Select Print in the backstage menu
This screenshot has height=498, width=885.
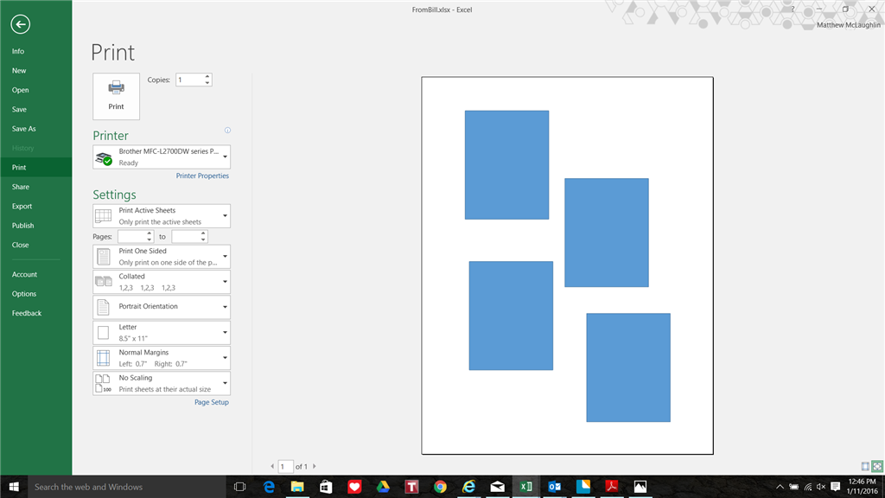(x=36, y=168)
